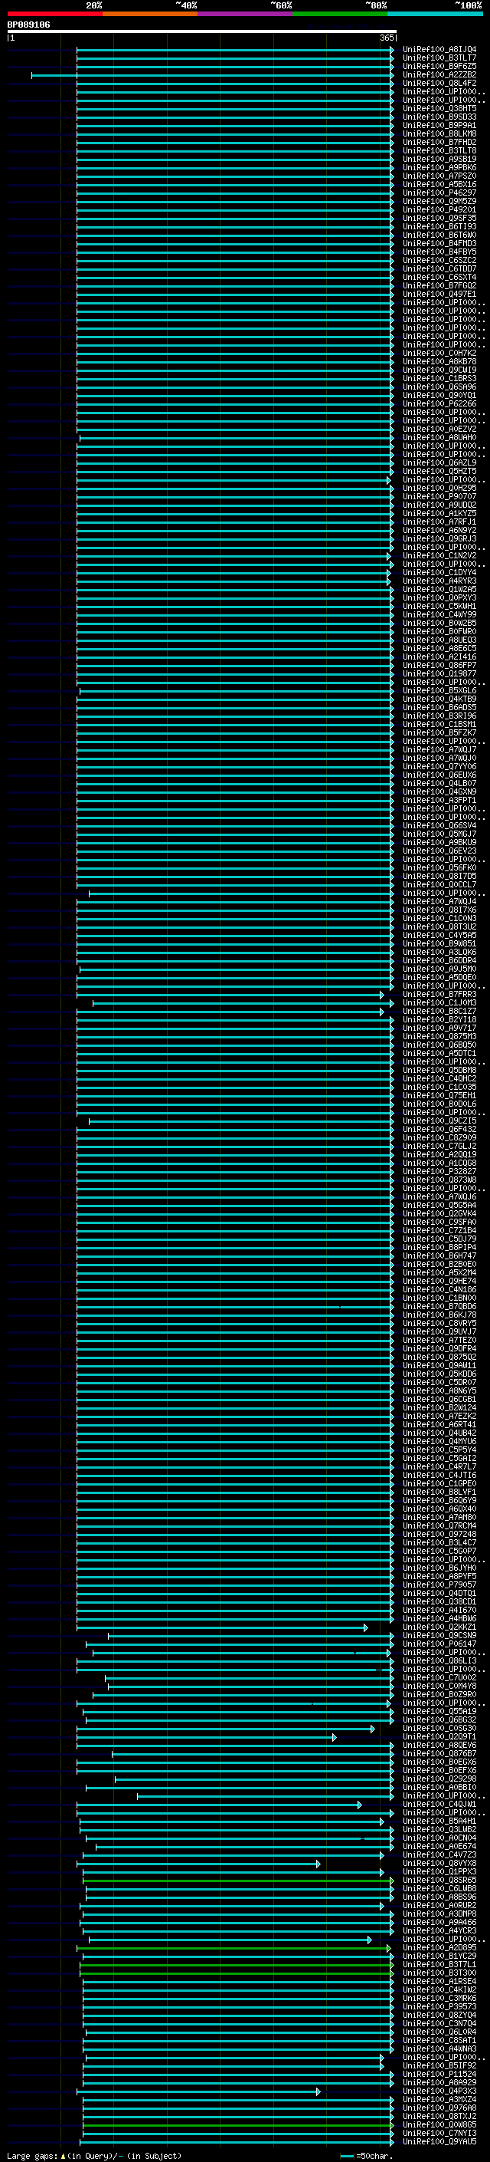This screenshot has width=490, height=2162.
Task: Select hit label UniRef100_A2D895
Action: click(x=439, y=1947)
